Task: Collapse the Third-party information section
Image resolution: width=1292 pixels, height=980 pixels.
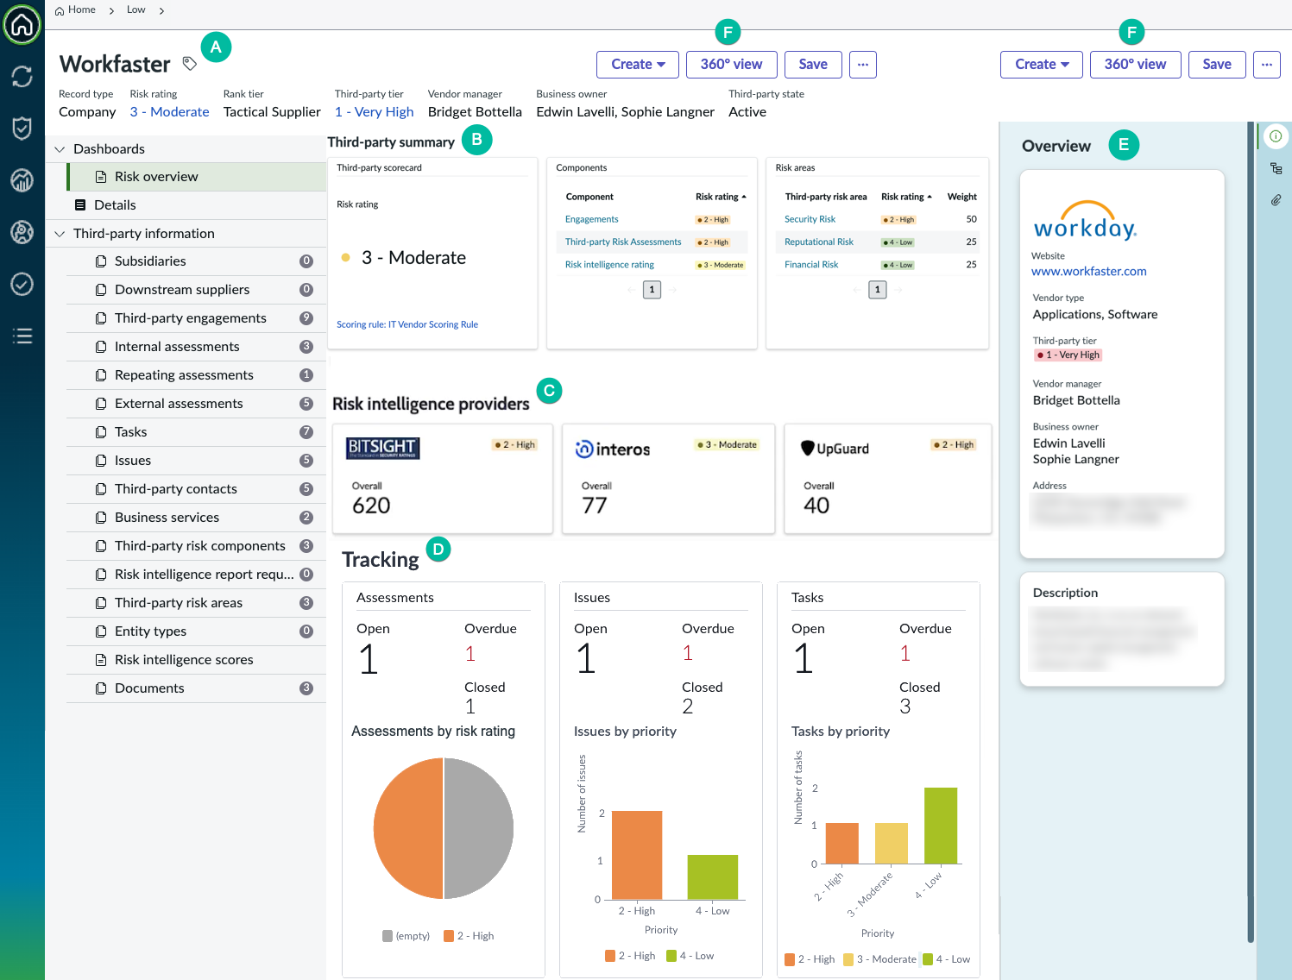Action: pos(60,234)
